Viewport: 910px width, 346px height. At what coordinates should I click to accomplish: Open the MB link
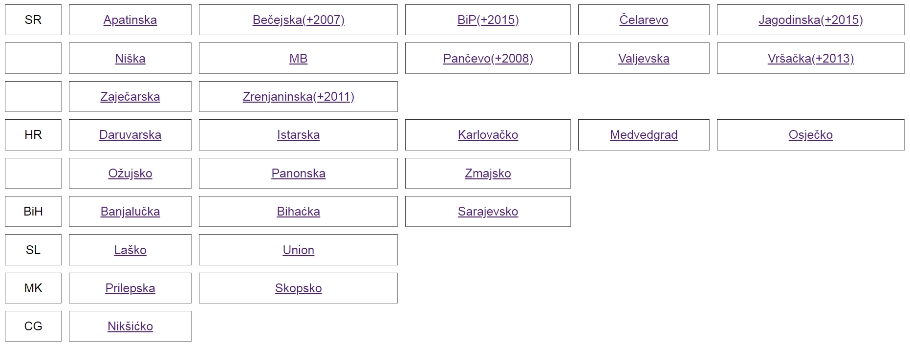(x=298, y=59)
